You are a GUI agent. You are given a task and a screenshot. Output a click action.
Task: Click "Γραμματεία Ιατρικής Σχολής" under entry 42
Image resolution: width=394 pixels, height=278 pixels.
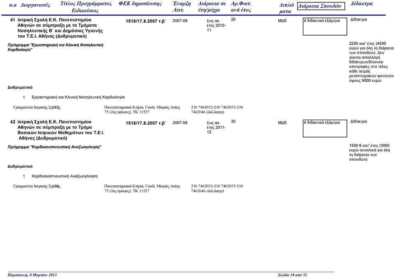click(x=37, y=186)
